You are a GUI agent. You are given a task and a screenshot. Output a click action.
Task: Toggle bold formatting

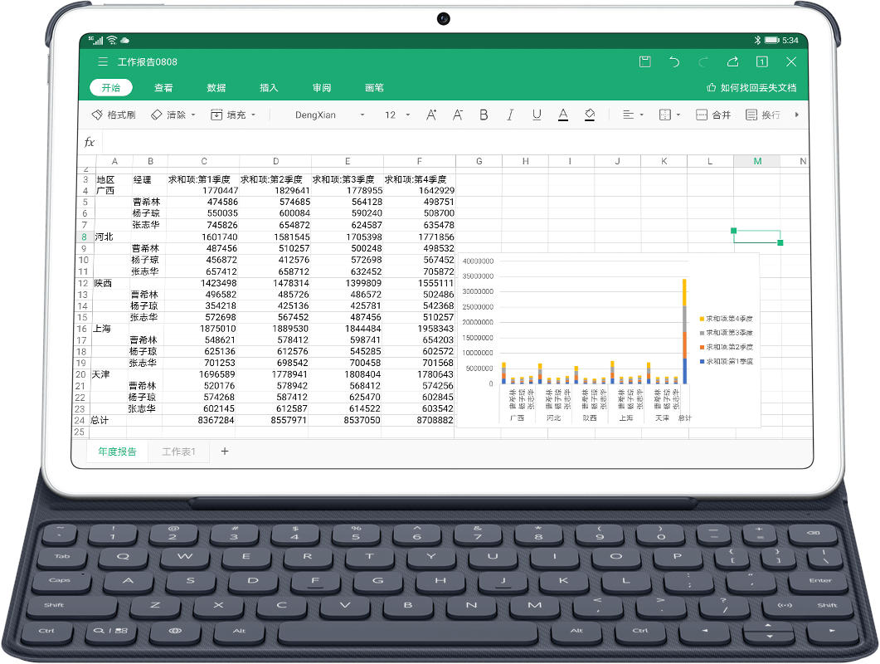click(x=484, y=115)
